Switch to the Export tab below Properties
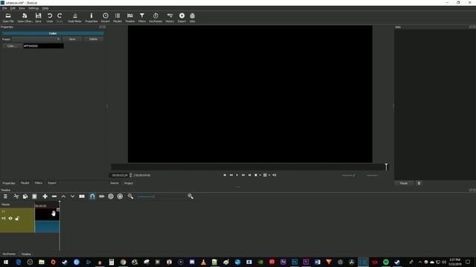476x267 pixels. tap(52, 183)
